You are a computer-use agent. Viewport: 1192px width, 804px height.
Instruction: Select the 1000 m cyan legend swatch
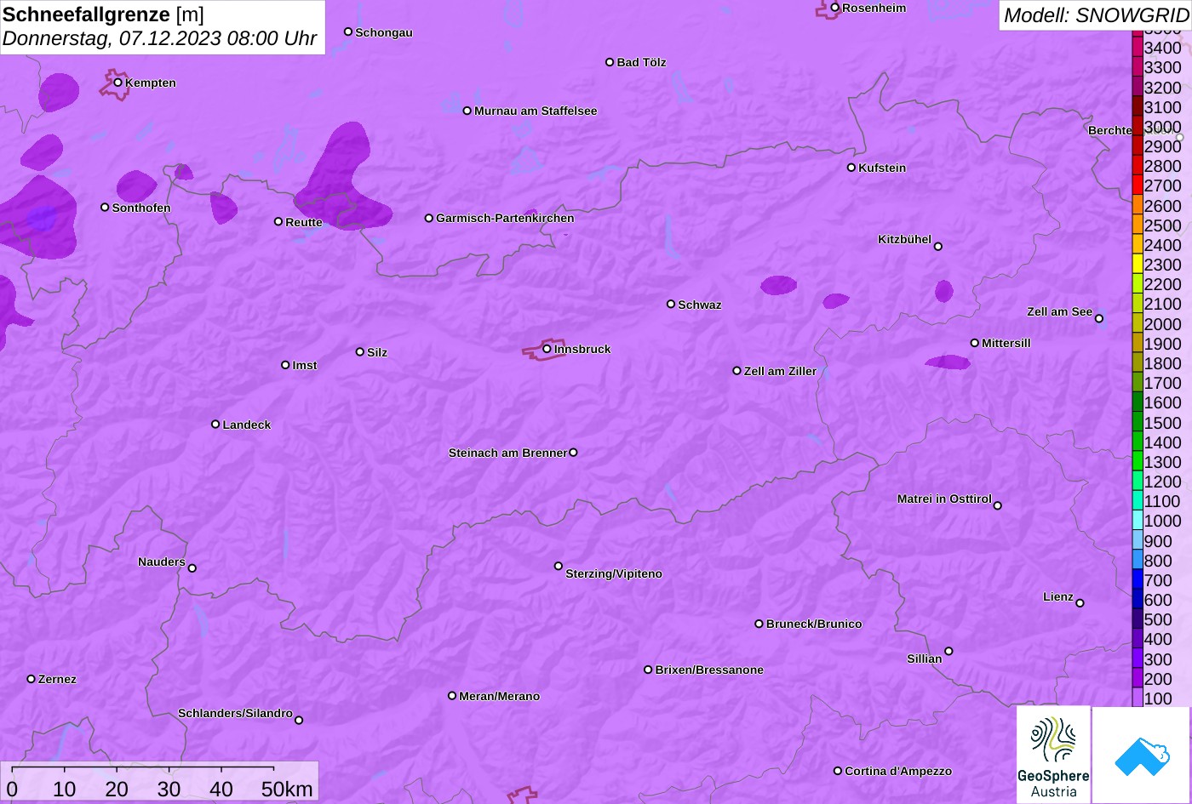coord(1138,521)
